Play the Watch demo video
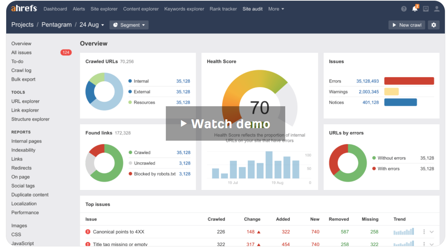Screen dimensions: 446x249 click(225, 123)
